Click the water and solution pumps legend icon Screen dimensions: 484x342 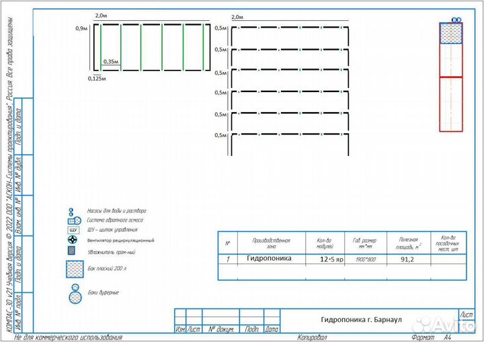click(73, 212)
